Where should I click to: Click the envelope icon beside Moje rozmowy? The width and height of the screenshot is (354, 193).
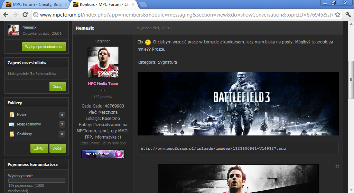12,124
